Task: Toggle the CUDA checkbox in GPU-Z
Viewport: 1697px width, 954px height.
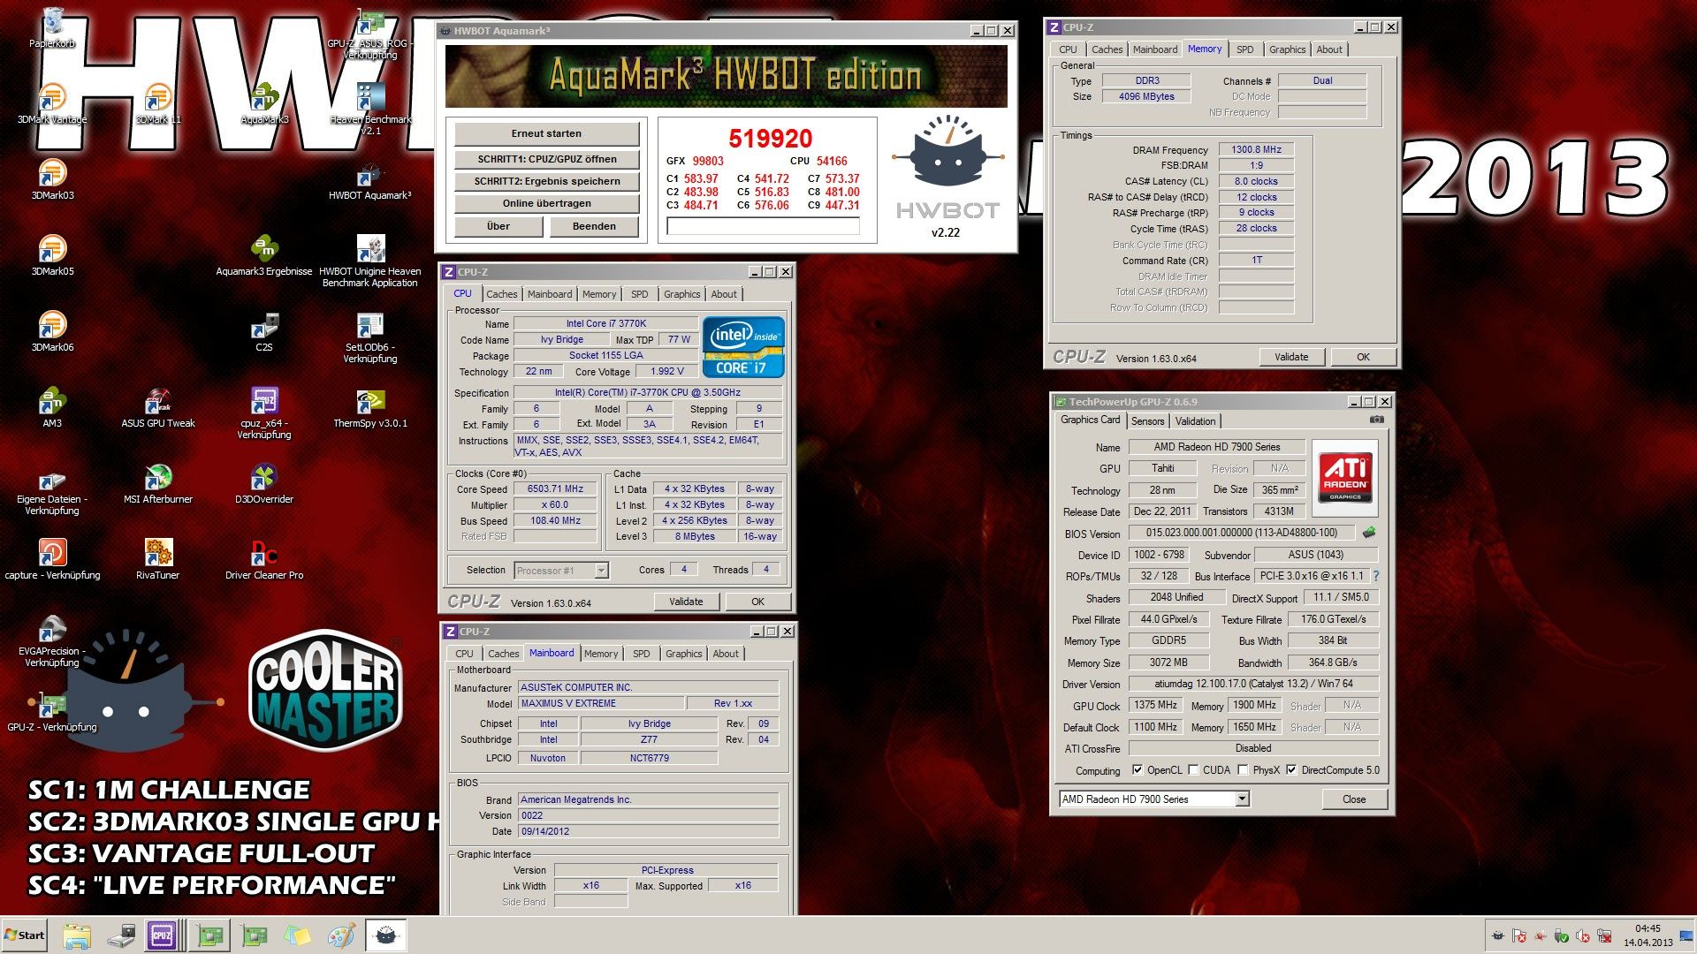Action: point(1193,769)
